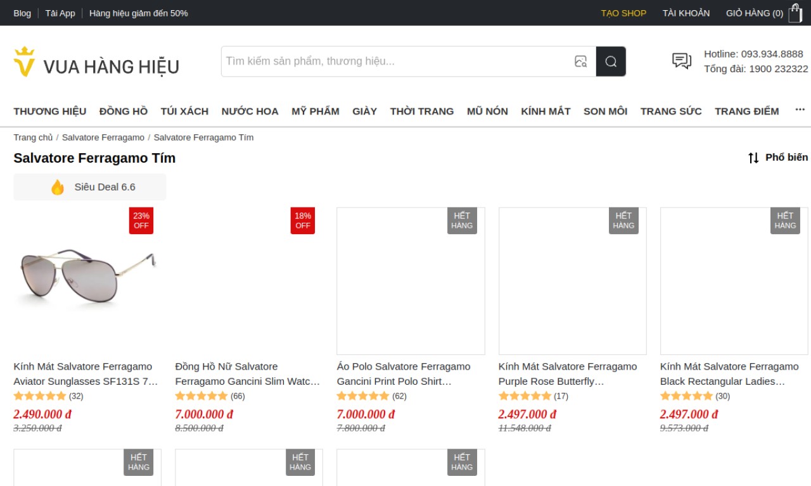The image size is (811, 486).
Task: Click the 18% OFF badge
Action: point(303,220)
